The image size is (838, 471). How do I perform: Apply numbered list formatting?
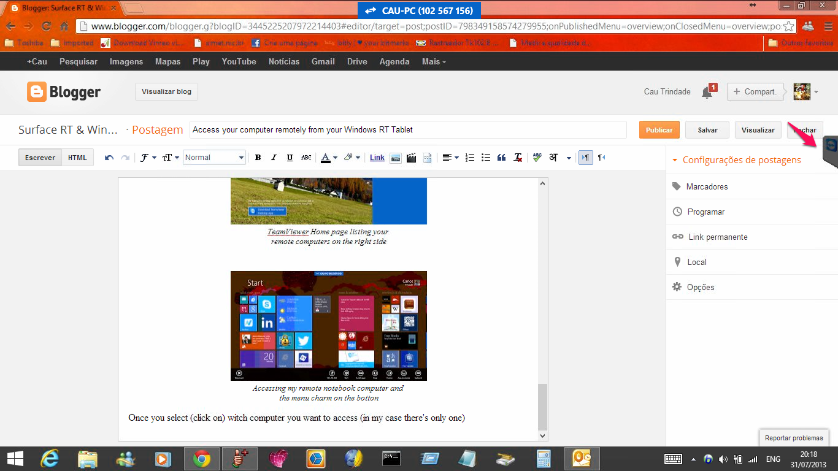[470, 158]
